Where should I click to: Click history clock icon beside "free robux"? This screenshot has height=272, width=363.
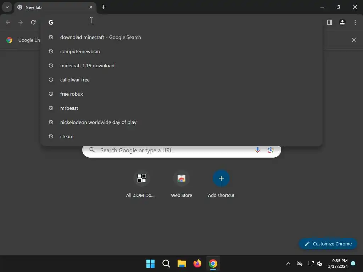click(51, 94)
